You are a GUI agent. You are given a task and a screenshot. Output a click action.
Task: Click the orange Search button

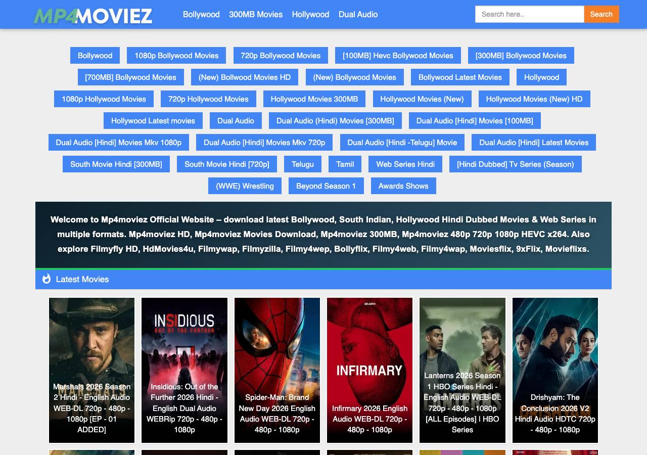(x=602, y=14)
